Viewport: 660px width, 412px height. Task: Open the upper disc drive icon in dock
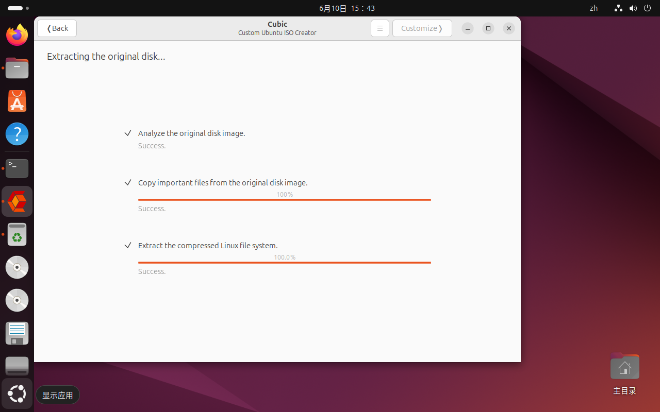(x=17, y=267)
